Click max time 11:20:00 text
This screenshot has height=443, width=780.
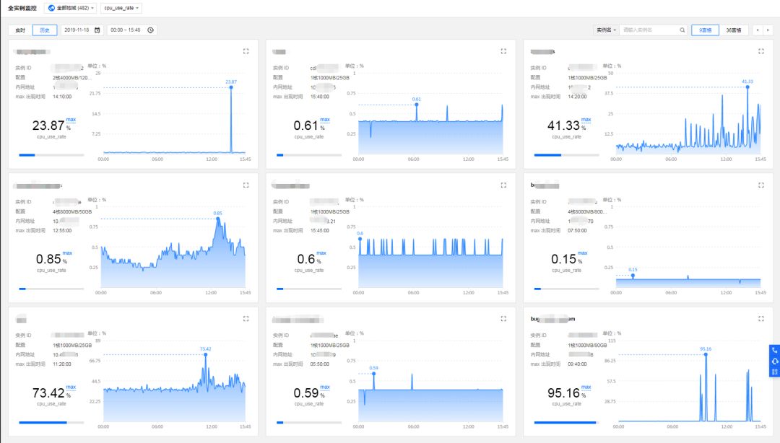(62, 364)
